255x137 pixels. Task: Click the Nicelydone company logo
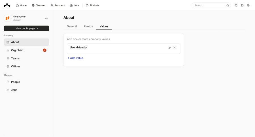tap(7, 18)
